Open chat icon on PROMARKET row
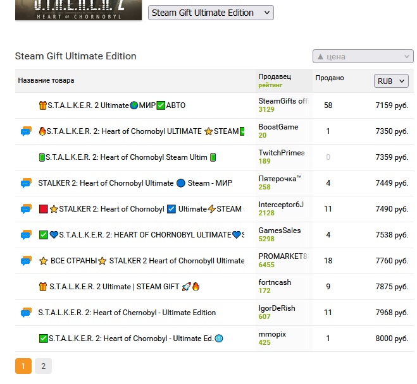This screenshot has width=417, height=384. (x=26, y=261)
